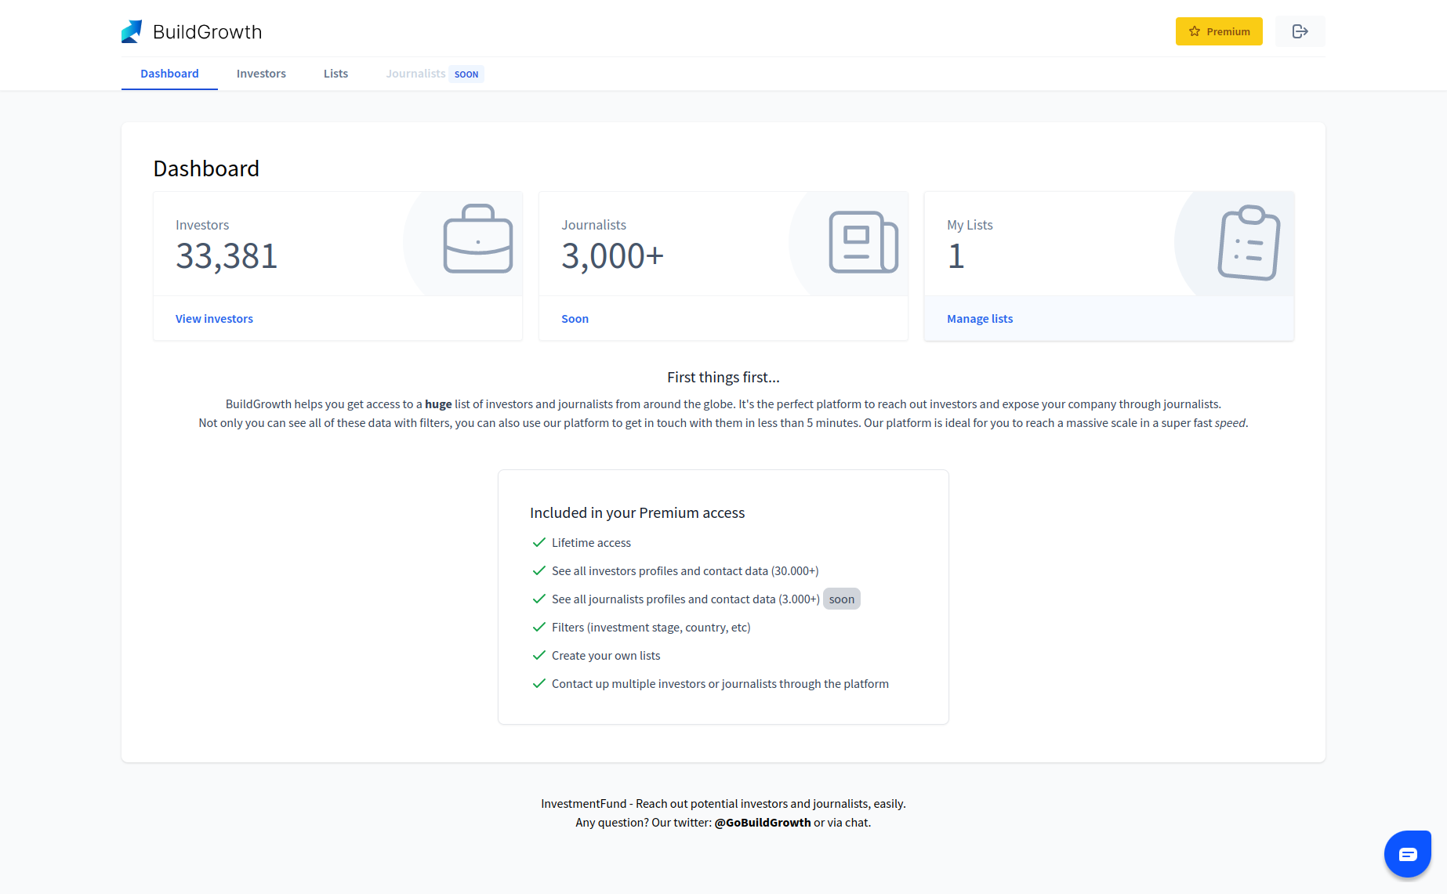Click the disabled Journalists tab
The height and width of the screenshot is (894, 1447).
pos(415,74)
